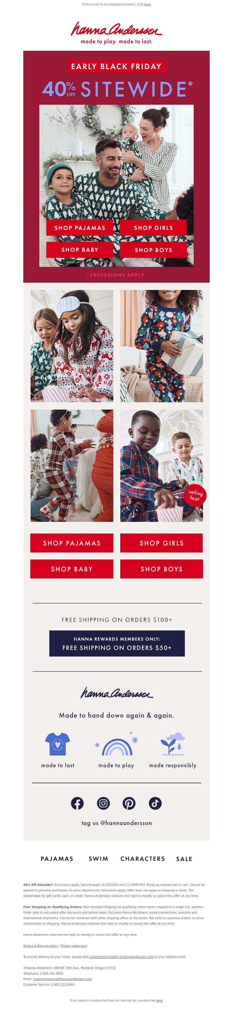233x1009 pixels.
Task: Click the navy Hanna Andersson footer logo
Action: pos(116,693)
